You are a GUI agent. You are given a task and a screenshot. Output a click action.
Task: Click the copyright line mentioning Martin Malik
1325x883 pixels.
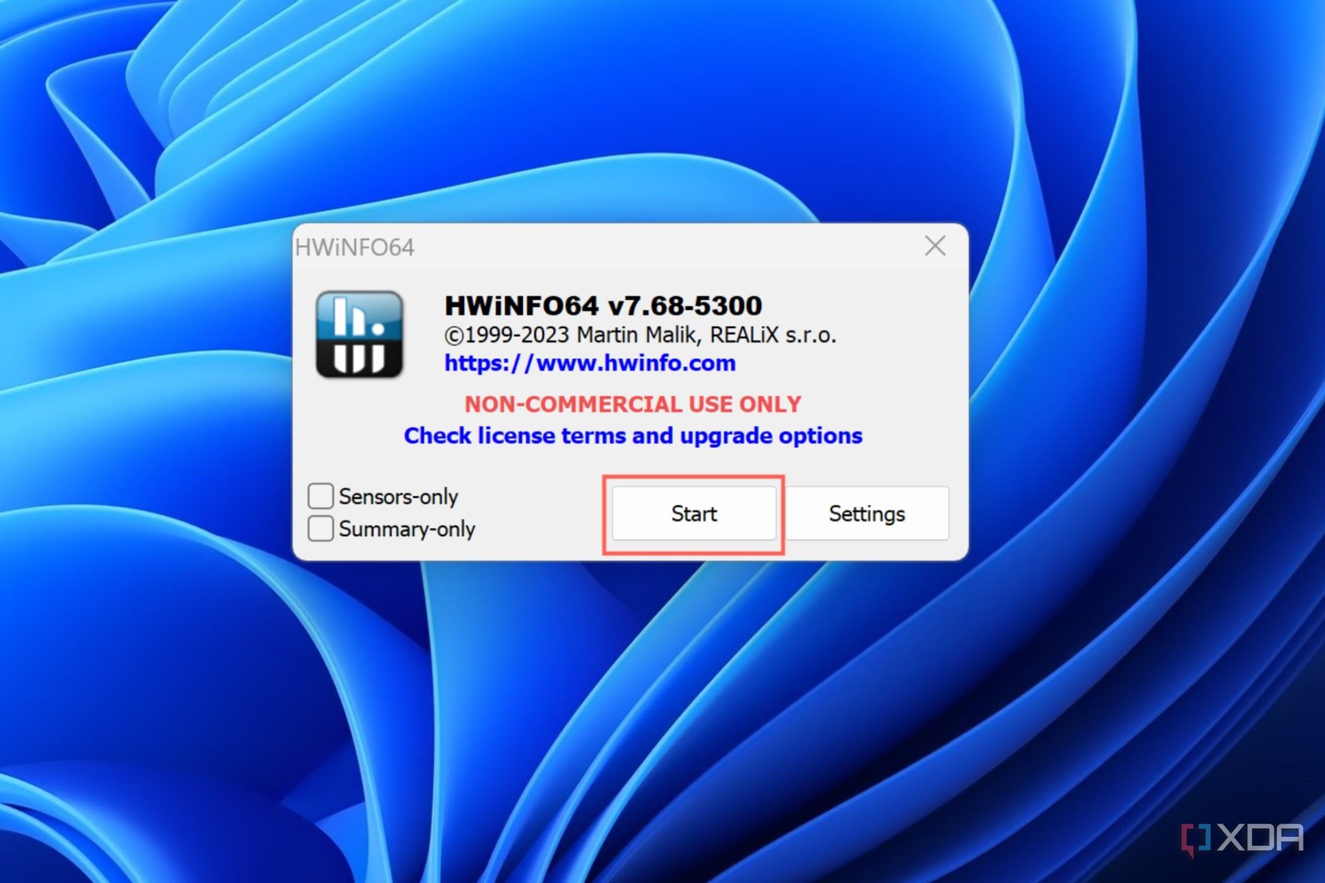click(641, 335)
